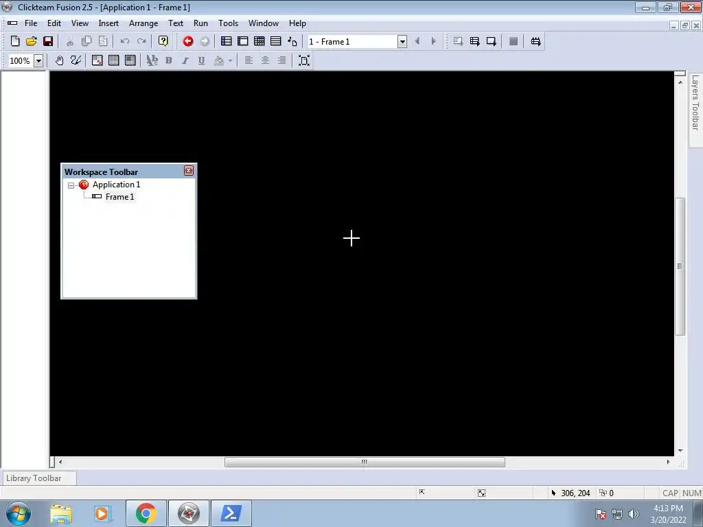Image resolution: width=703 pixels, height=527 pixels.
Task: Click the paint mode brush icon
Action: tap(76, 60)
